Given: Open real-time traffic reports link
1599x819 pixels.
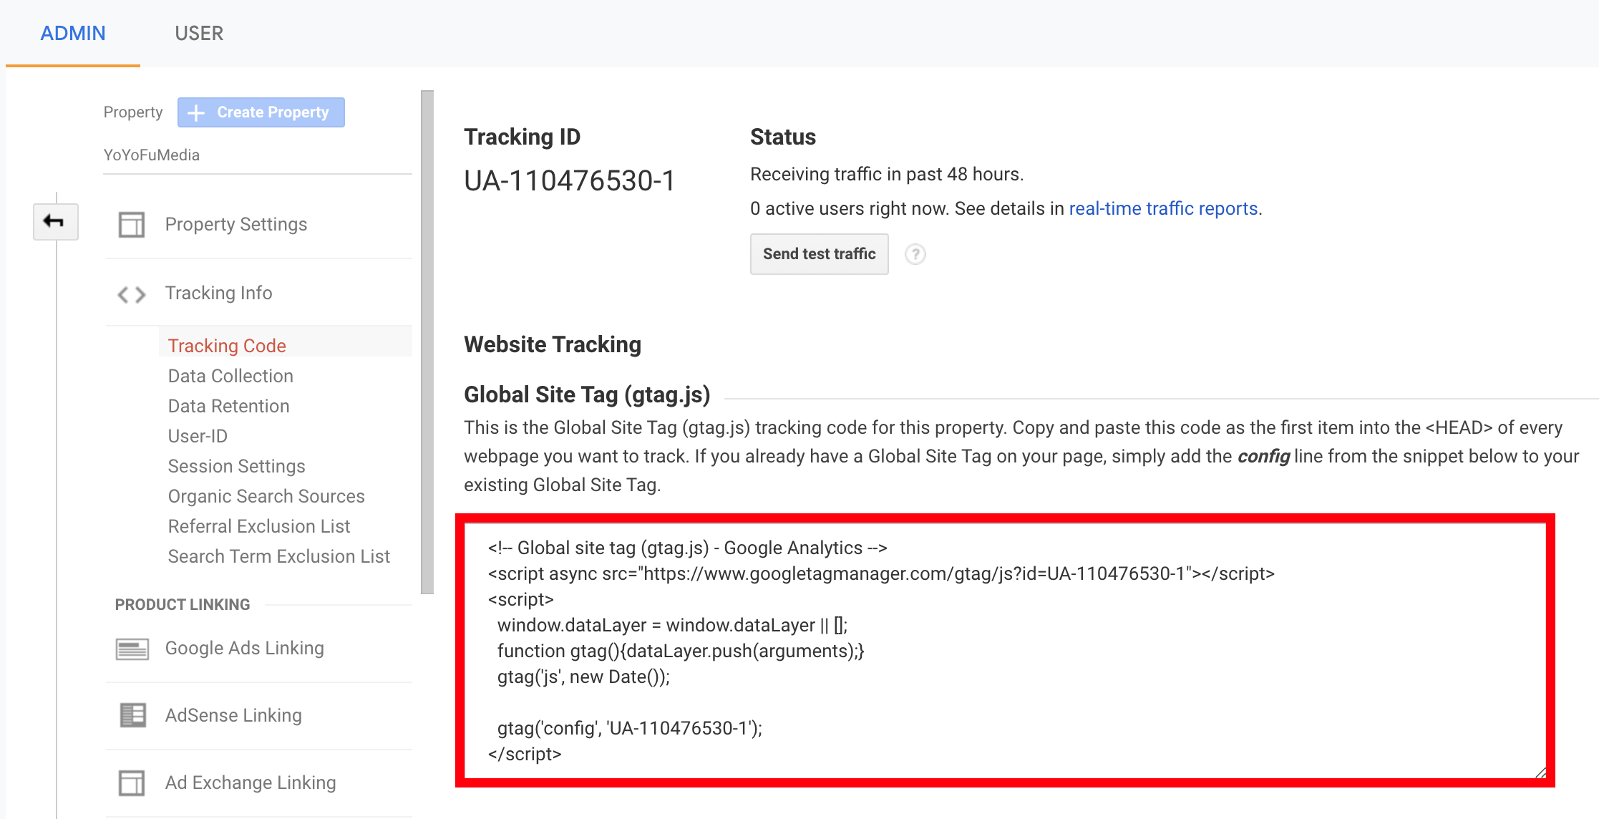Looking at the screenshot, I should 1164,208.
